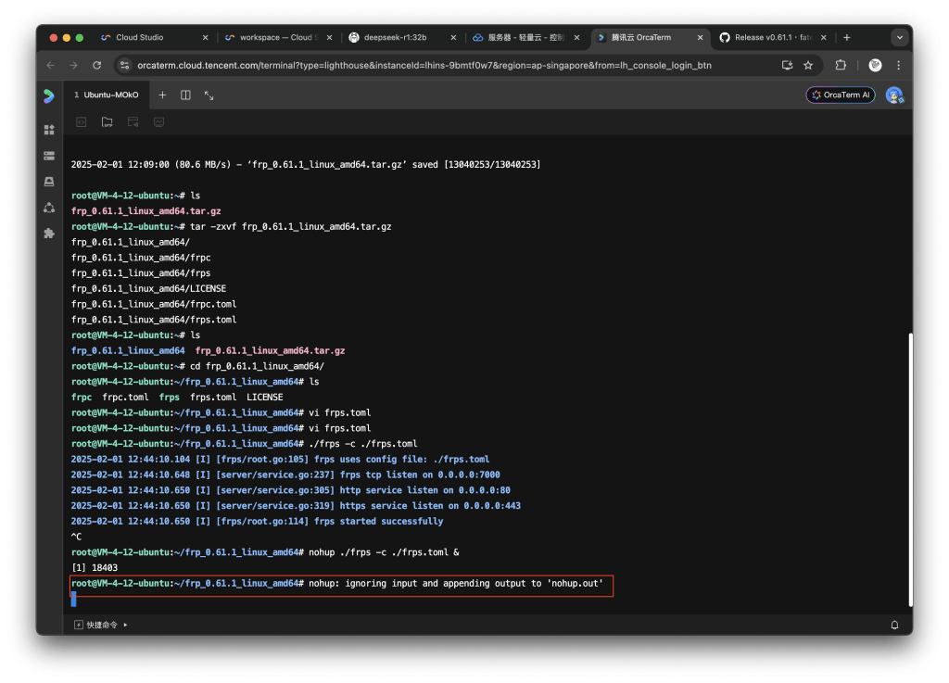The image size is (949, 683).
Task: Click the 'frps started successfully' log text
Action: coord(378,522)
